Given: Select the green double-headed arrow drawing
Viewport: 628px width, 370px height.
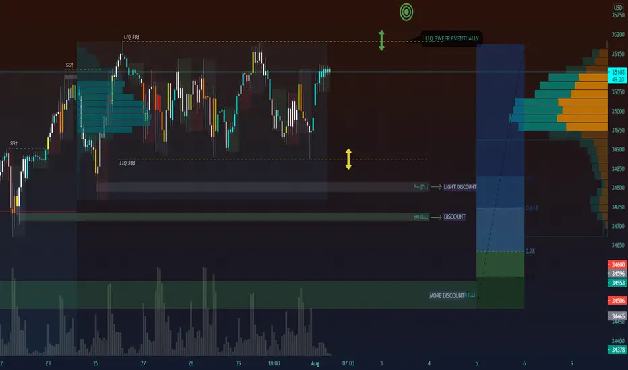Looking at the screenshot, I should (x=381, y=40).
